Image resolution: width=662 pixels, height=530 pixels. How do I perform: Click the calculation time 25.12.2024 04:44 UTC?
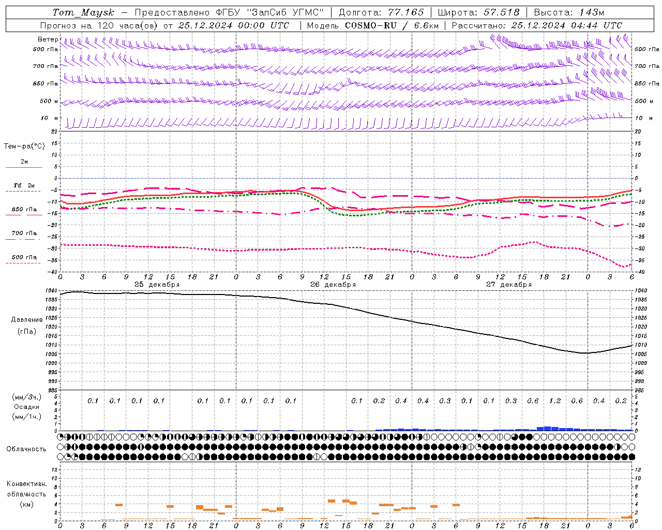click(567, 25)
